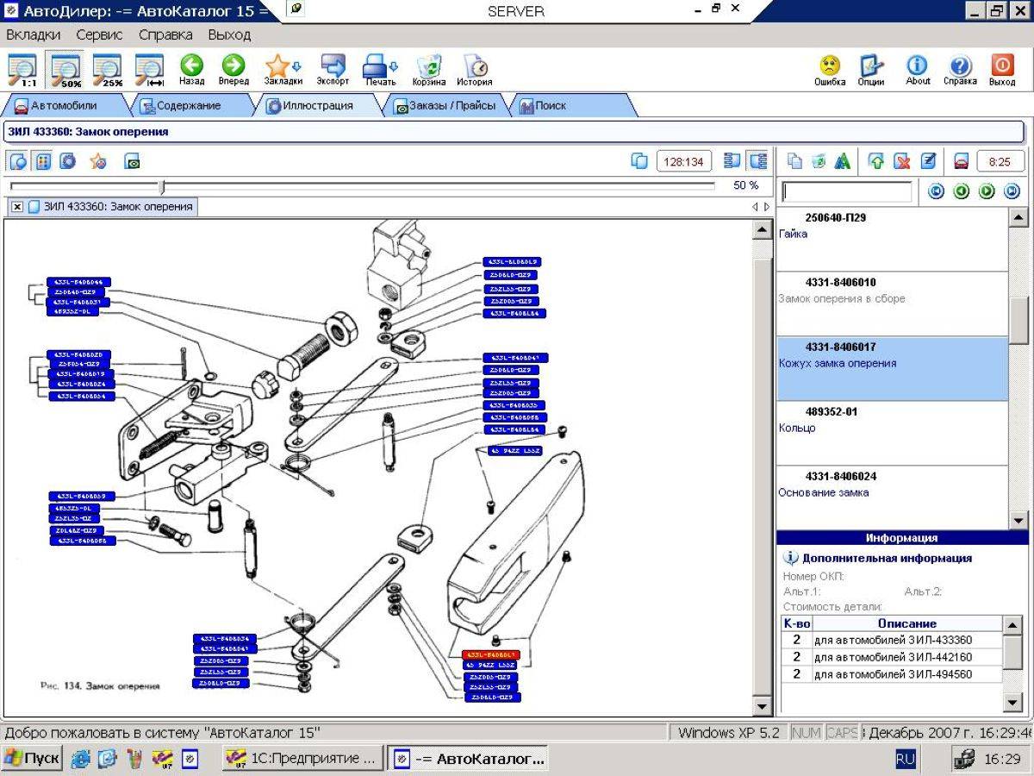Open the Корзина basket
The height and width of the screenshot is (776, 1034).
pos(428,70)
